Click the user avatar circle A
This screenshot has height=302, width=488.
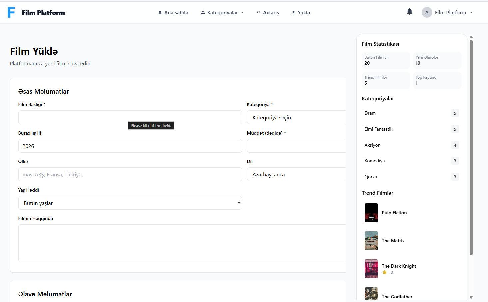pyautogui.click(x=427, y=12)
